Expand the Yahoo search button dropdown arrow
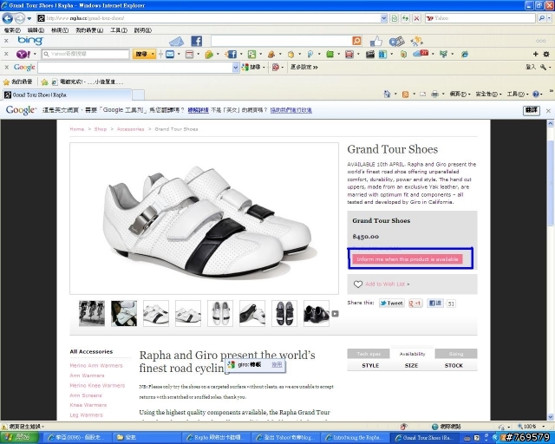555x444 pixels. click(x=153, y=54)
